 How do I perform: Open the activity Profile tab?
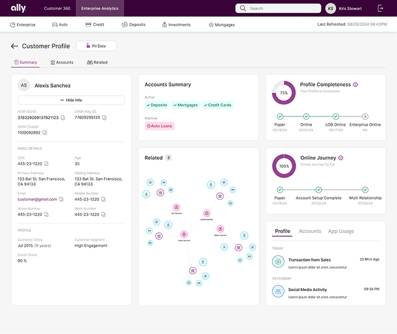point(283,231)
